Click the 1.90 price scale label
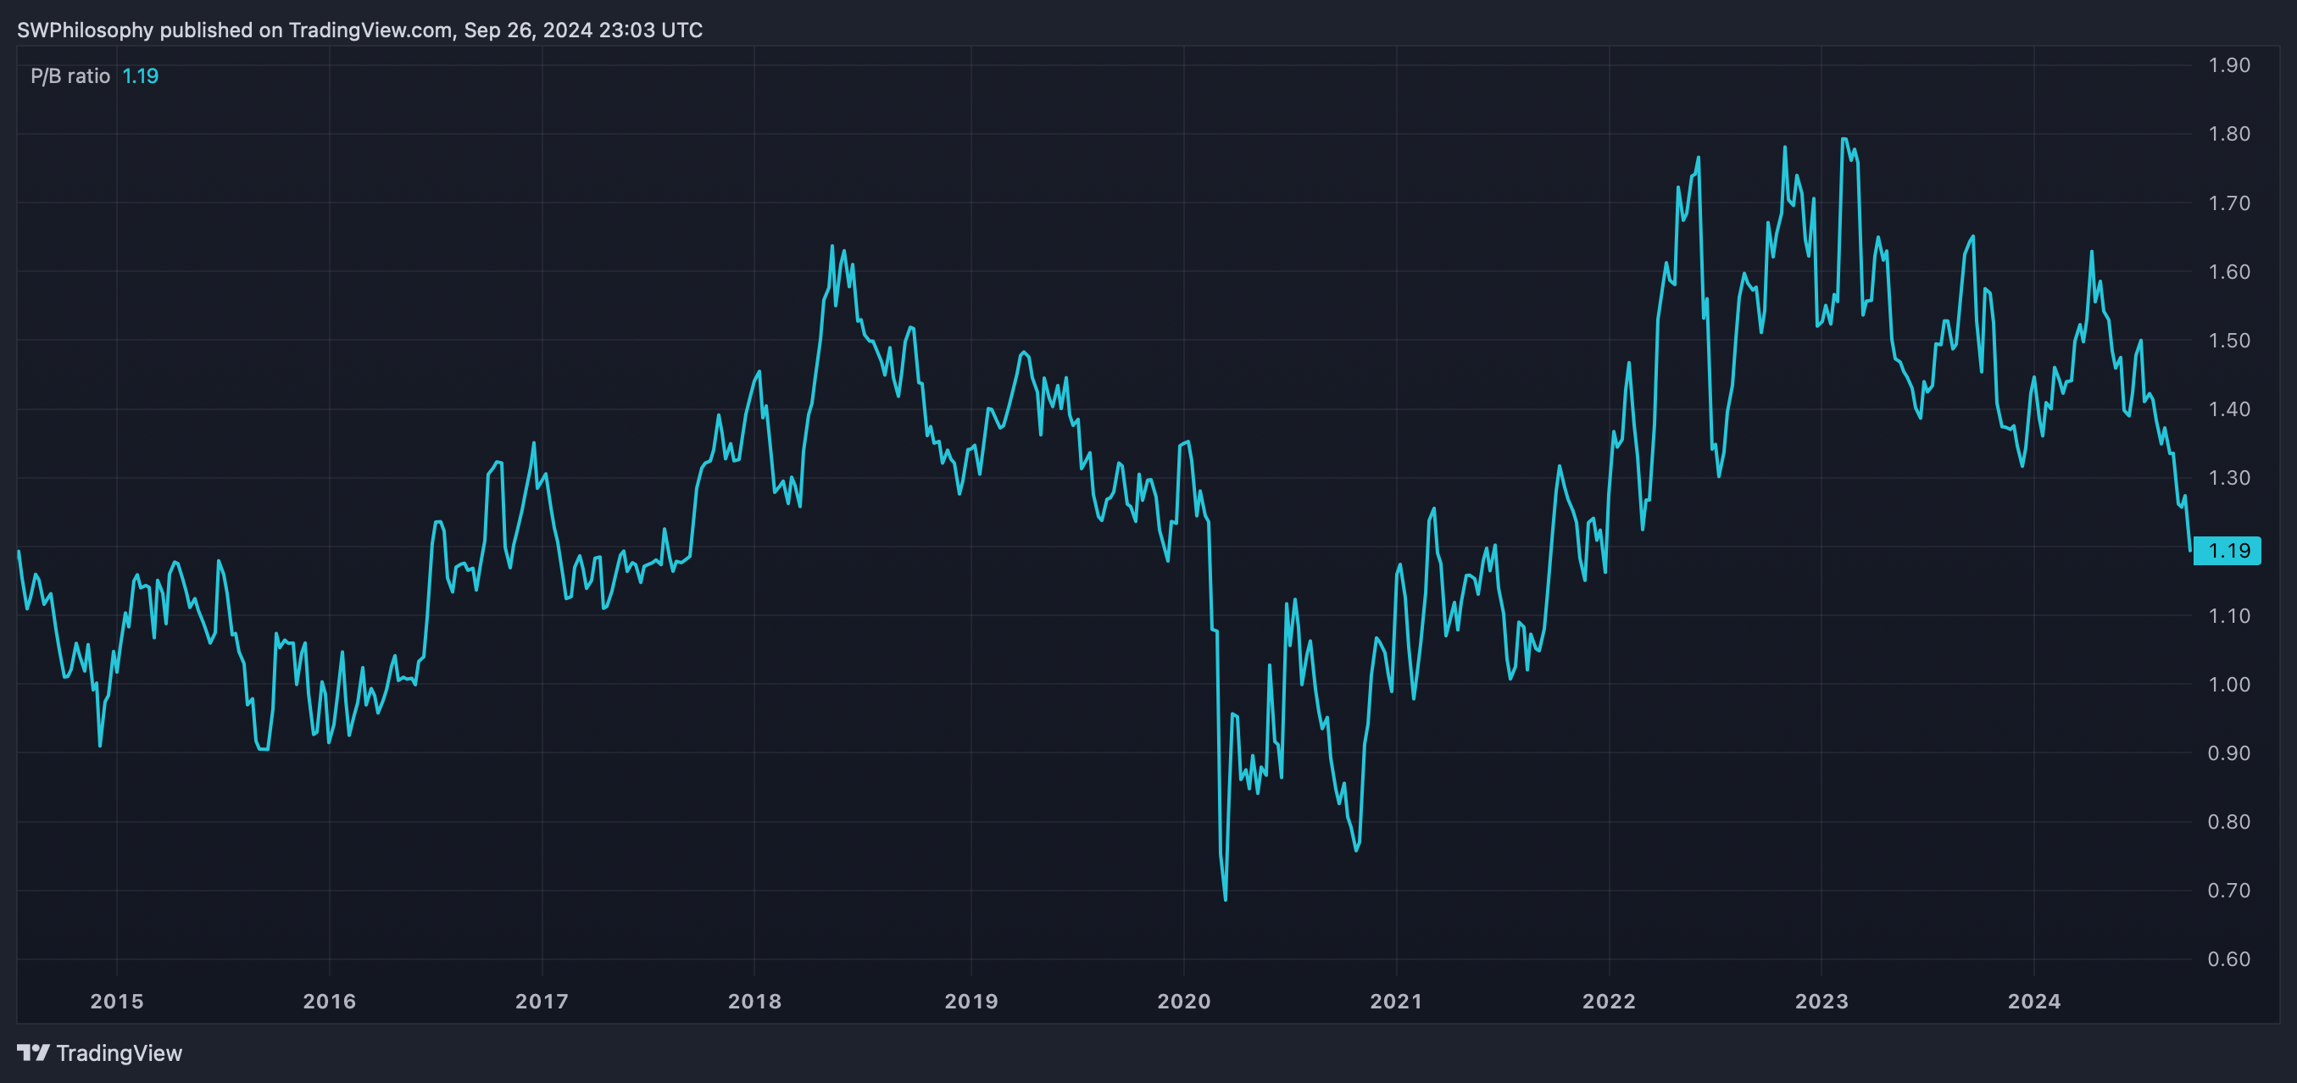The width and height of the screenshot is (2297, 1083). coord(2228,65)
